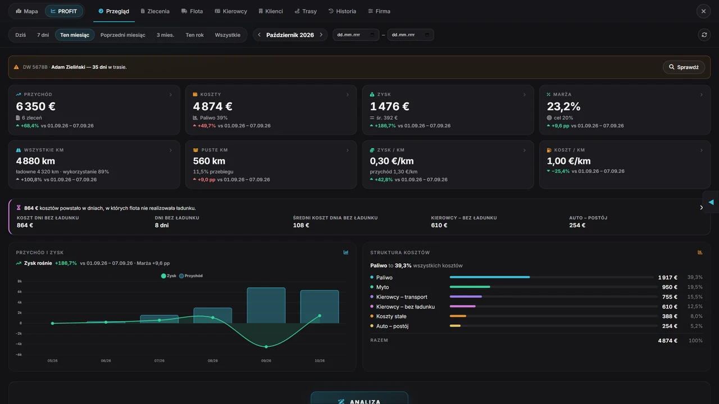This screenshot has height=404, width=719.
Task: Click the warning triangle icon in the alert banner
Action: [16, 67]
